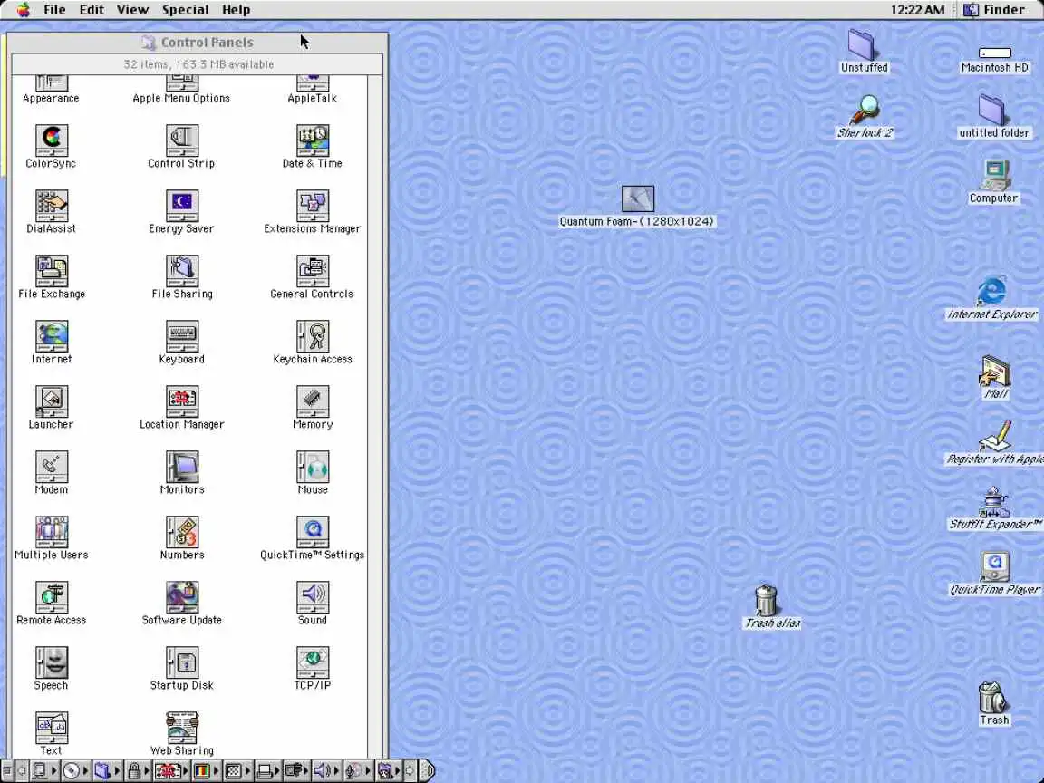Select the Internet control panel icon
The width and height of the screenshot is (1044, 783).
click(52, 336)
